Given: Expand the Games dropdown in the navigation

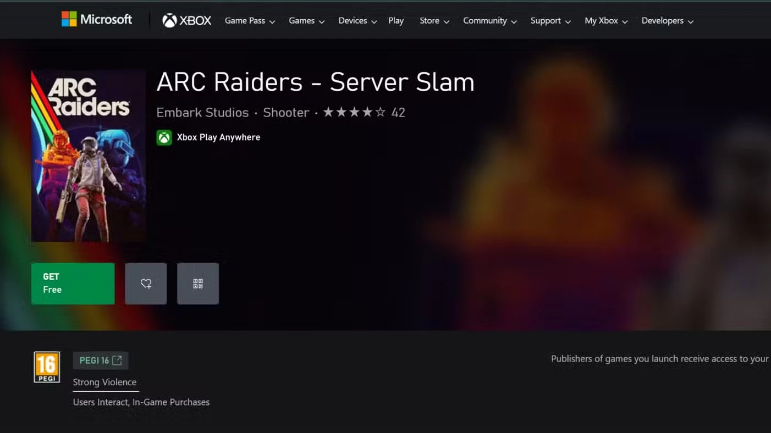Looking at the screenshot, I should pyautogui.click(x=307, y=21).
